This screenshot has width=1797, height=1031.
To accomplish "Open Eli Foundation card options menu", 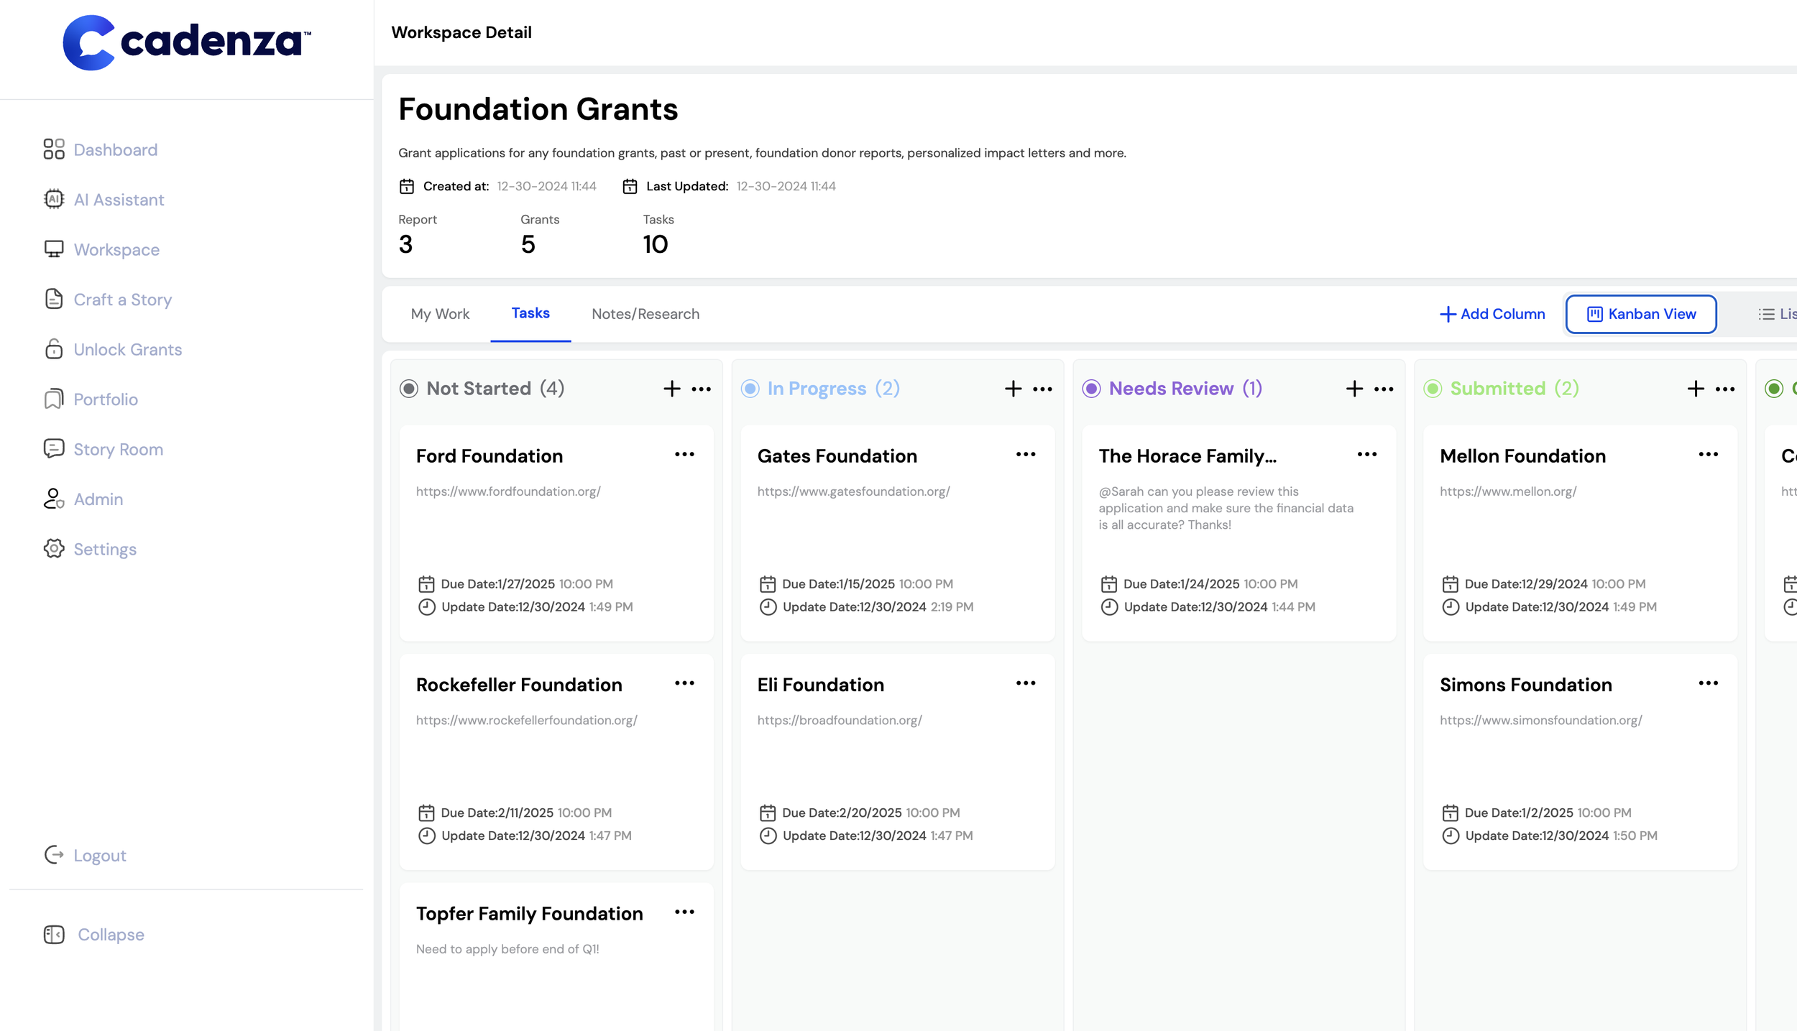I will (x=1026, y=683).
